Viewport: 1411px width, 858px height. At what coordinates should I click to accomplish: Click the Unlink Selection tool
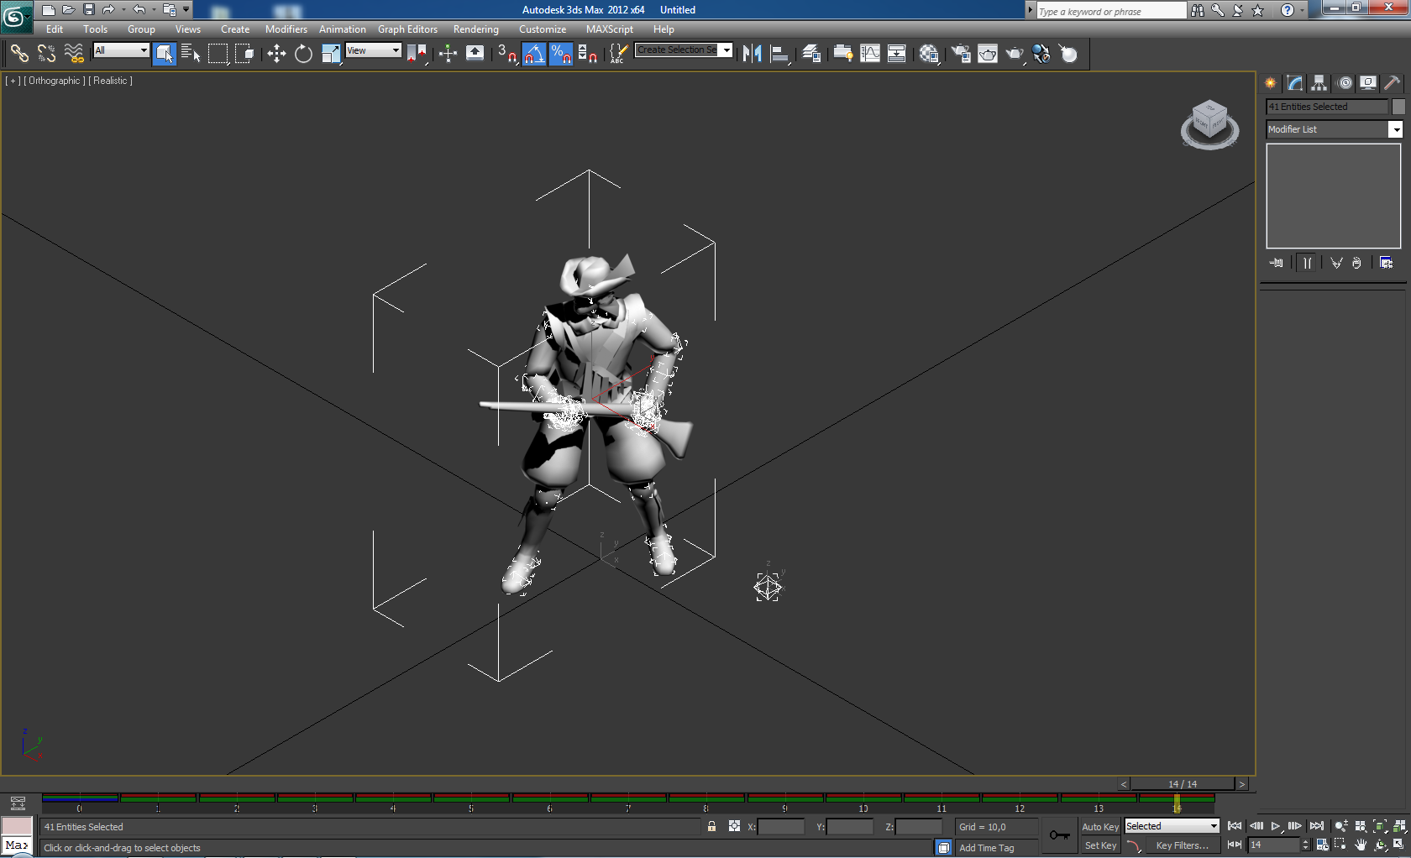click(x=46, y=54)
